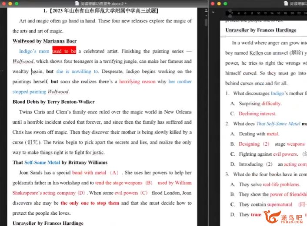Click the blue phrase 'she is unwilling to.'
Screen dimensions: 307x226
(x=77, y=72)
